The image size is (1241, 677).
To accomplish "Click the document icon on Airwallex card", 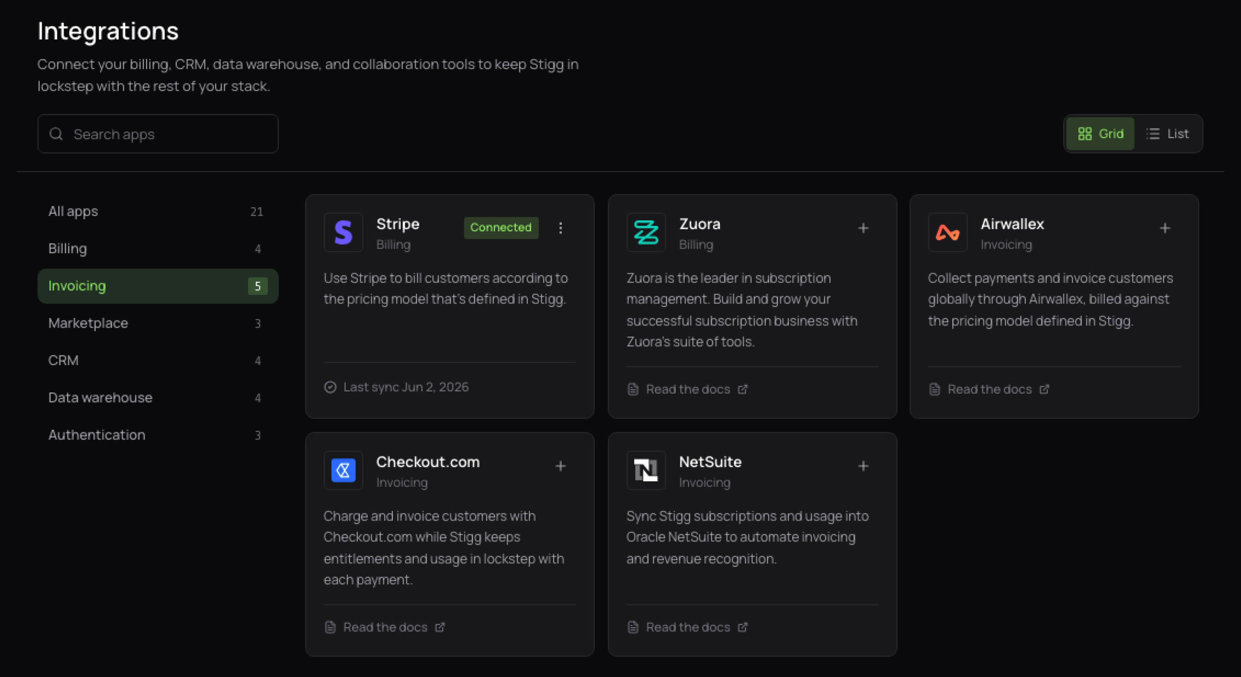I will coord(934,389).
